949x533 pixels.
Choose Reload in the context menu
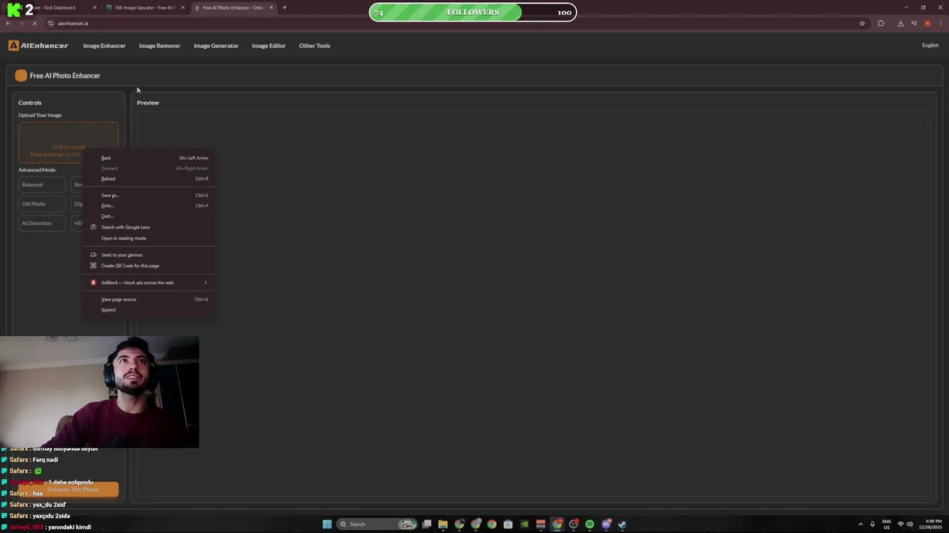click(148, 178)
